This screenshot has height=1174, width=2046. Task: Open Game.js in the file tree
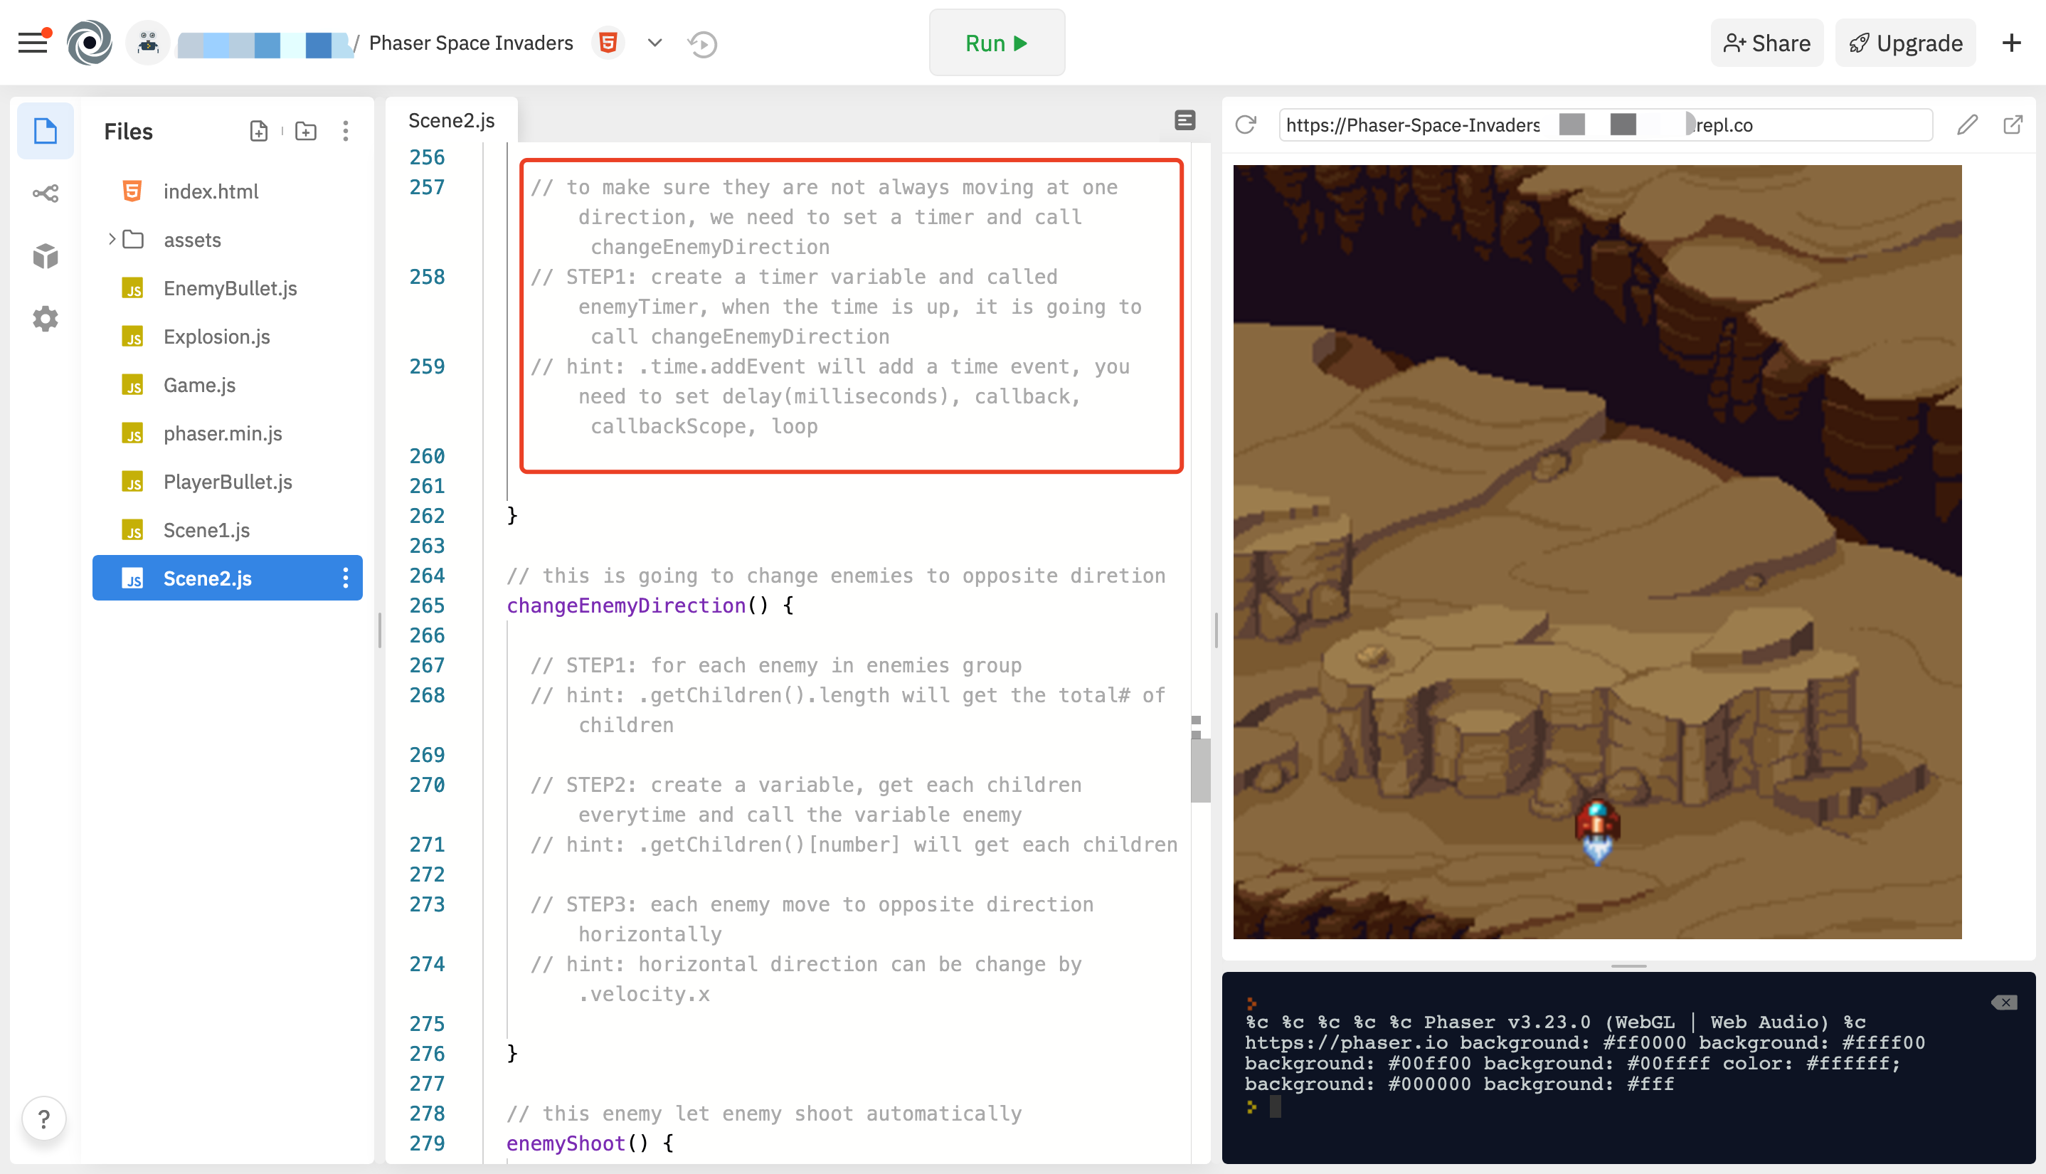coord(199,386)
